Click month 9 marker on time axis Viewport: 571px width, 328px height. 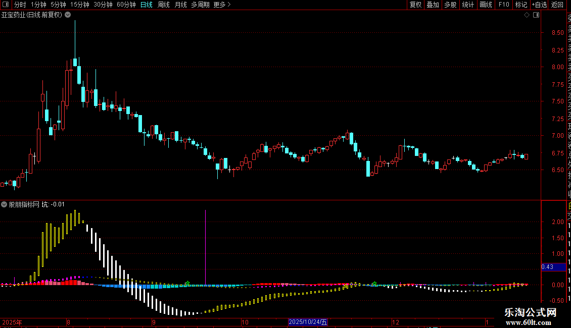point(154,322)
